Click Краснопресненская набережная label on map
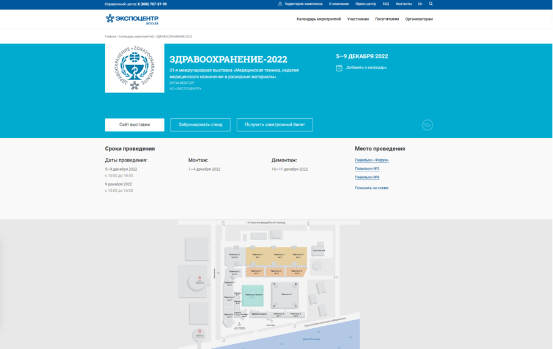This screenshot has width=553, height=349. (x=325, y=322)
